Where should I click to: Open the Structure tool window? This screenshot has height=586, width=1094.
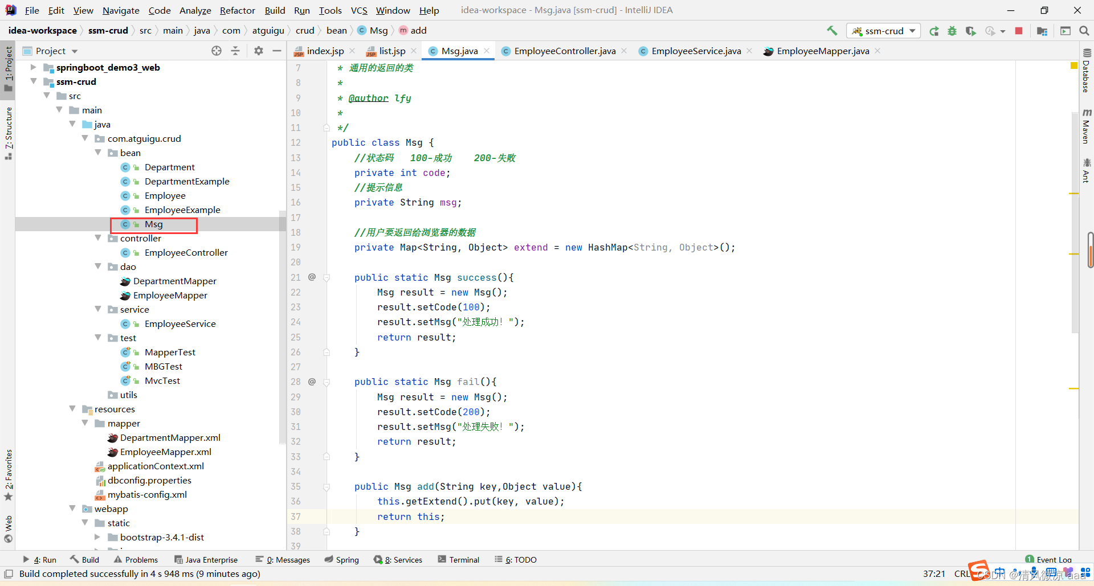[x=9, y=133]
